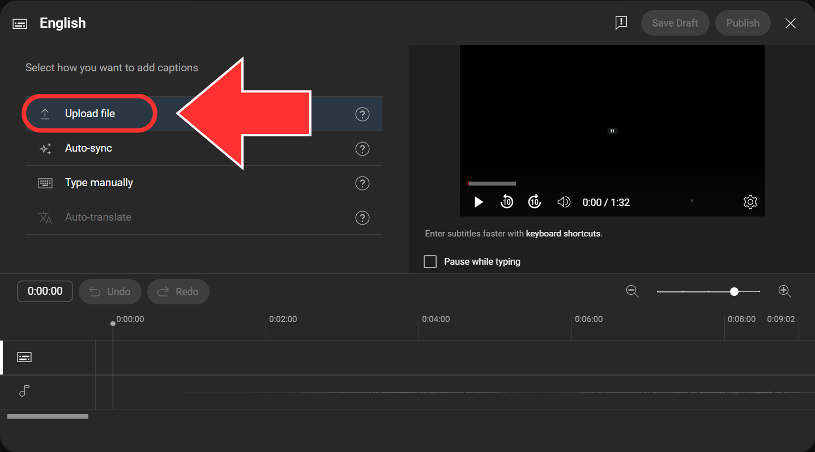This screenshot has height=452, width=815.
Task: Mute the video volume speaker icon
Action: click(x=564, y=202)
